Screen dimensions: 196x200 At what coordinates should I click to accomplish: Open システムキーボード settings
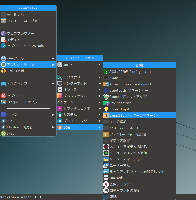tap(140, 128)
